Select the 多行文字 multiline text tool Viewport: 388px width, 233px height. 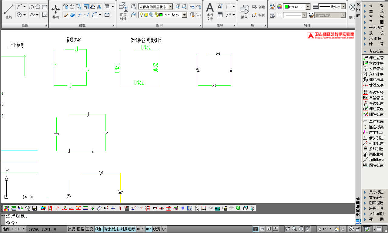pyautogui.click(x=210, y=12)
